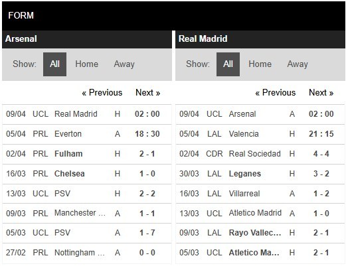Screen dimensions: 348x270
Task: Show Arsenal Away matches only
Action: (x=124, y=64)
